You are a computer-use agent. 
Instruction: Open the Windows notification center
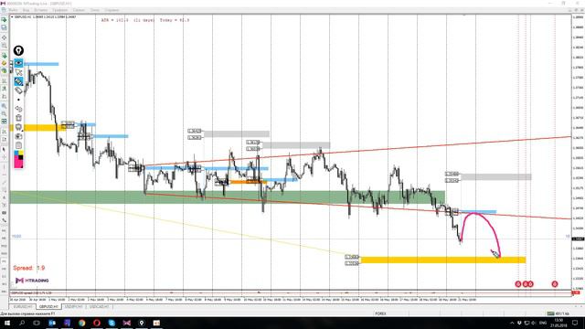[x=575, y=323]
